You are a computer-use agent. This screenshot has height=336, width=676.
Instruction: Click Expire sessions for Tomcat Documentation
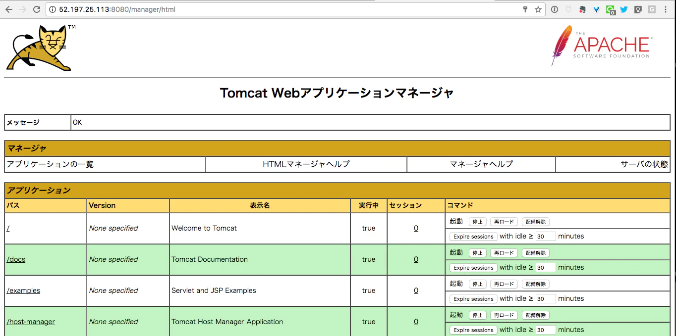[473, 268]
